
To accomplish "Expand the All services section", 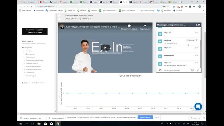I will 28,41.
